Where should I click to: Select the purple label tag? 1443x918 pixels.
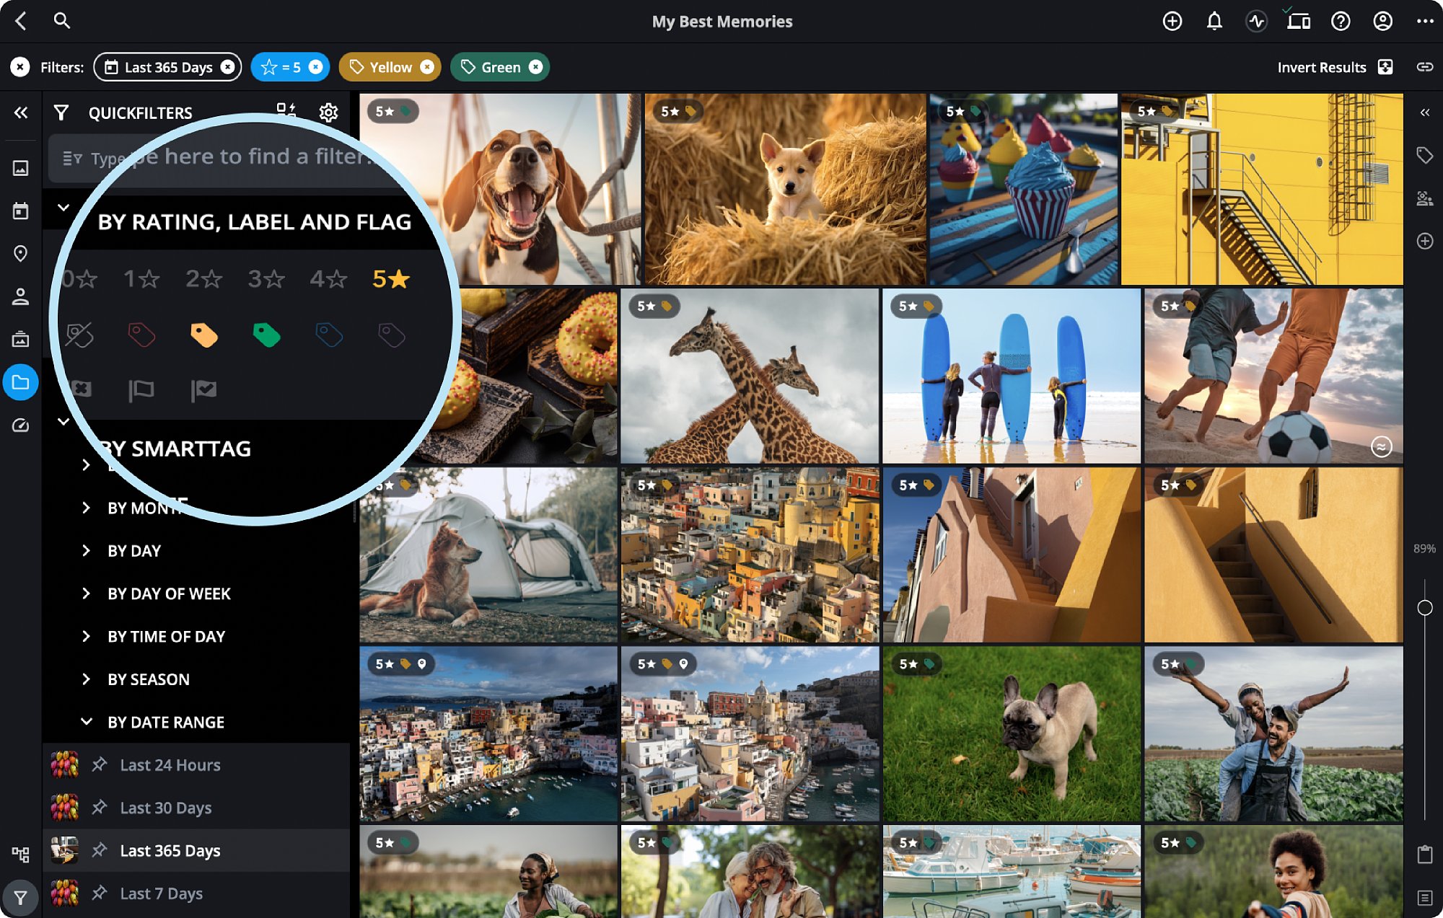pyautogui.click(x=392, y=335)
